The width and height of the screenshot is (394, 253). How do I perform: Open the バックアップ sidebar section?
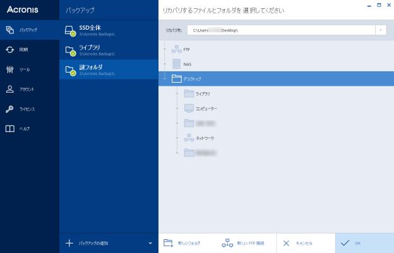[30, 30]
